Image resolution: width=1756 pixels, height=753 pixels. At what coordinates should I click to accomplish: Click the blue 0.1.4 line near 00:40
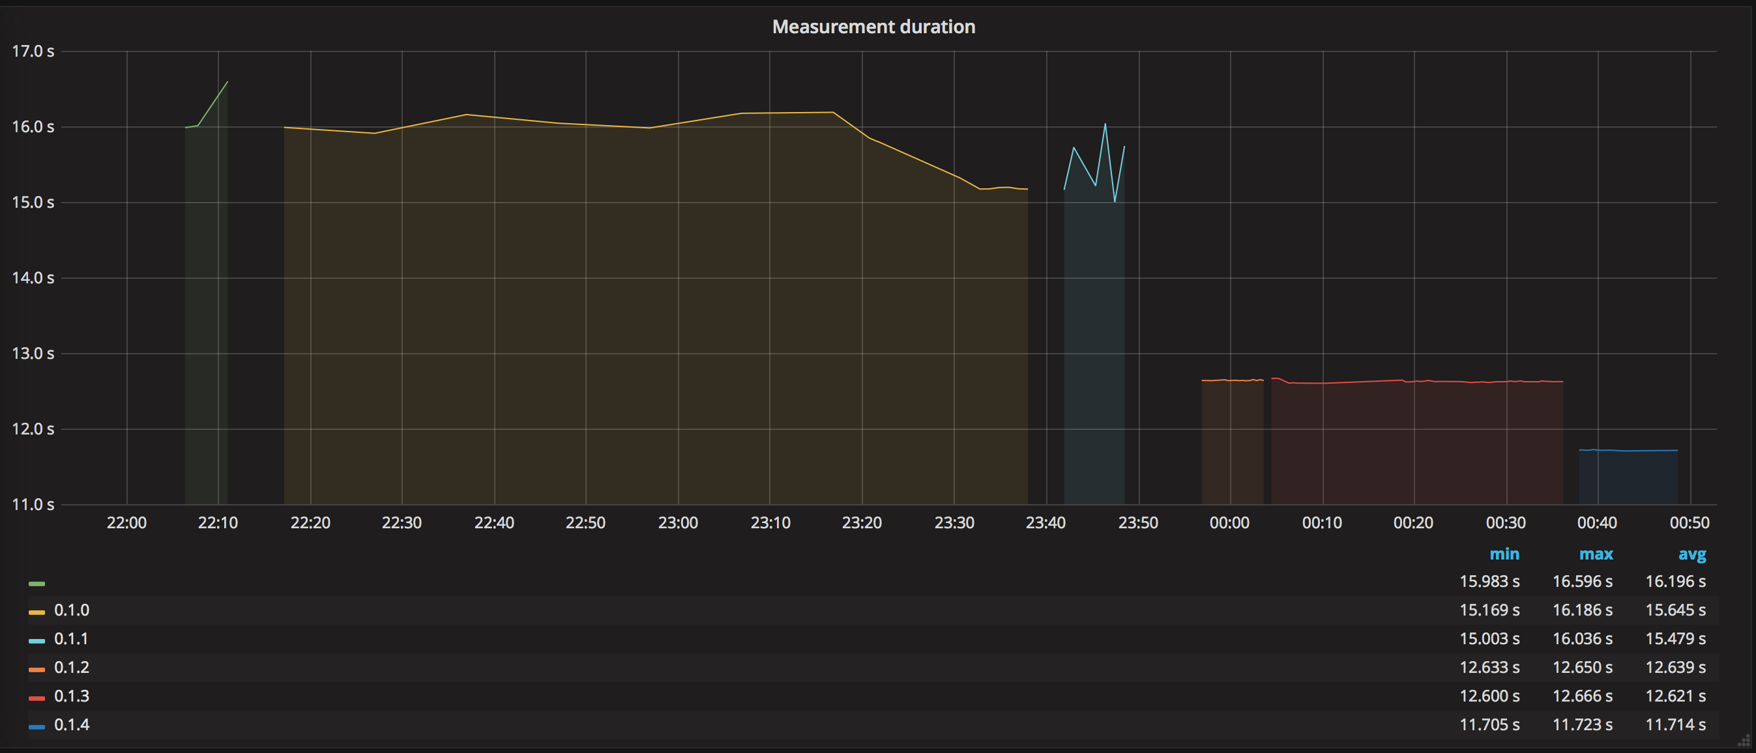(x=1598, y=449)
